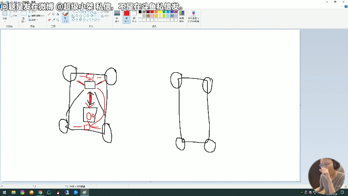The image size is (348, 196).
Task: Open File Explorer from the taskbar
Action: tap(13, 193)
